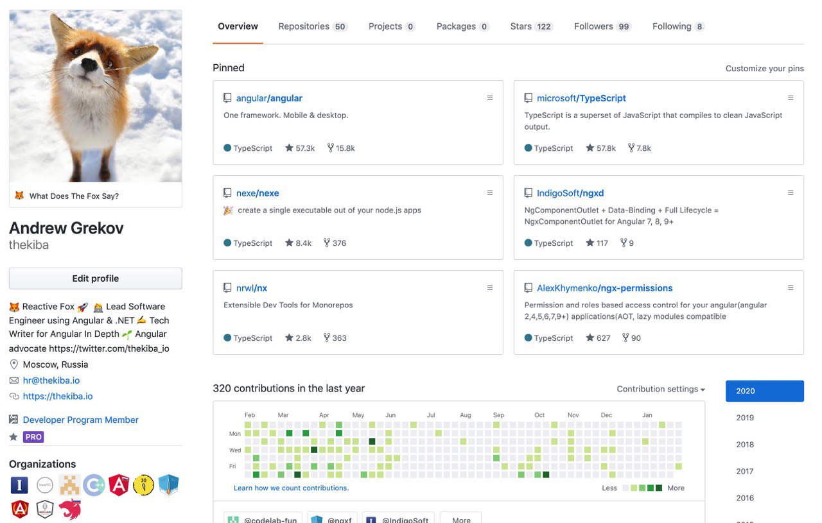View 376 forks of nexe/nexe
This screenshot has height=523, width=822.
coord(335,243)
